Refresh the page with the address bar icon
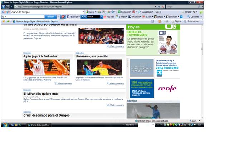This screenshot has height=143, width=229. point(159,6)
